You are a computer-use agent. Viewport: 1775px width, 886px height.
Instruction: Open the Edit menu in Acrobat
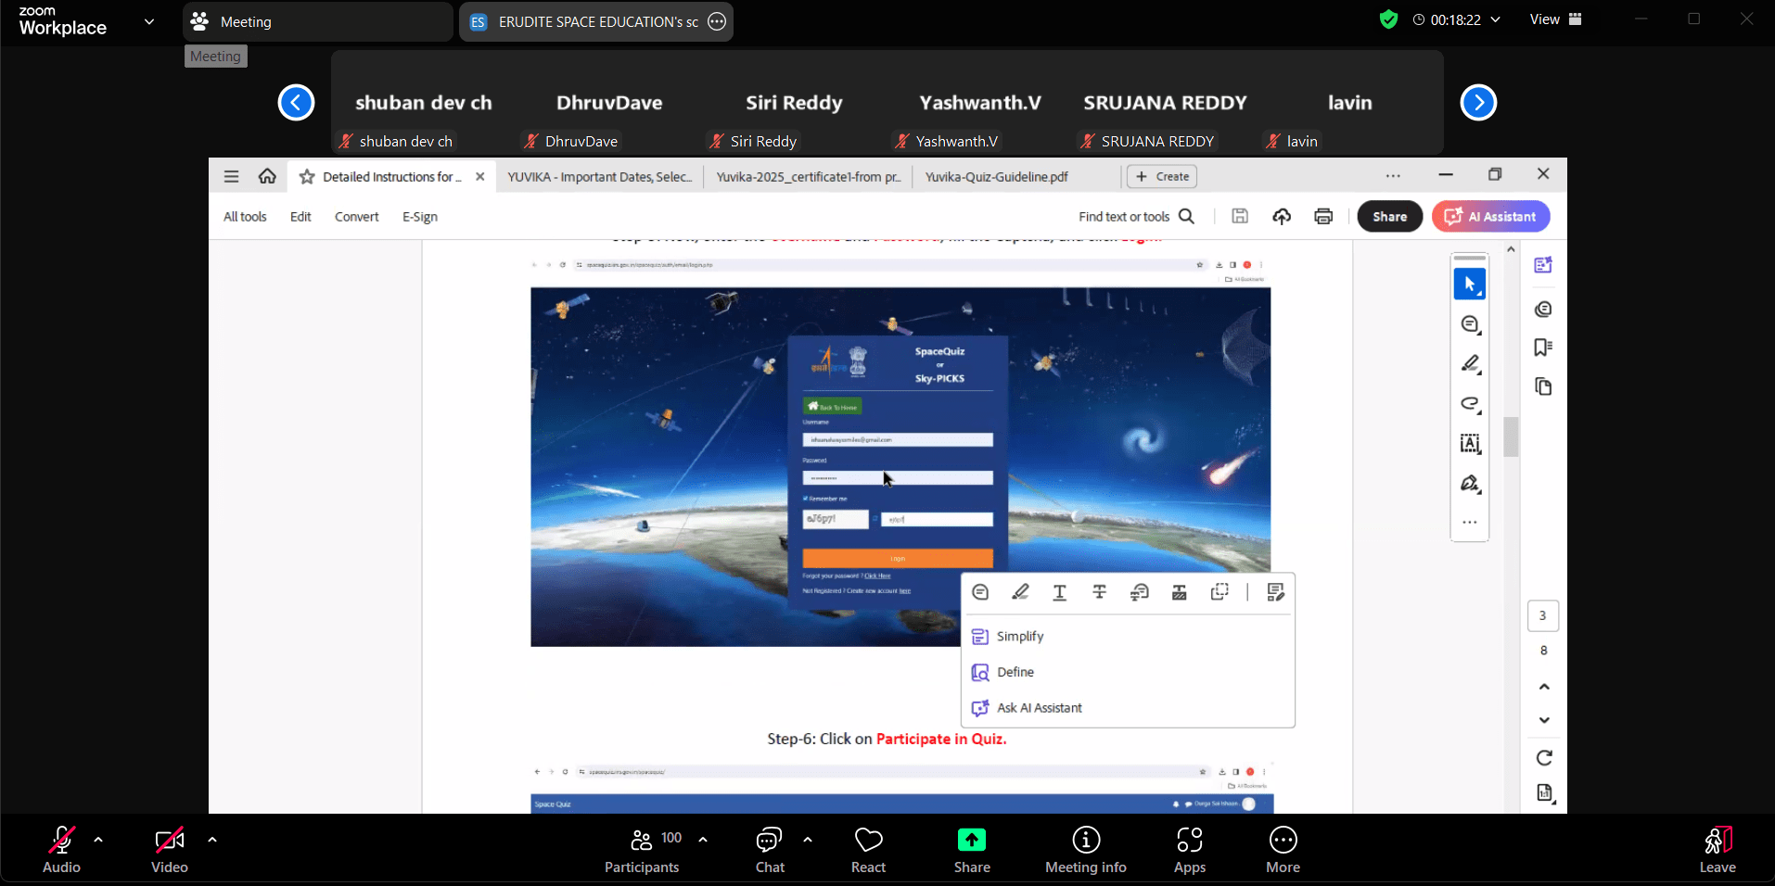300,217
